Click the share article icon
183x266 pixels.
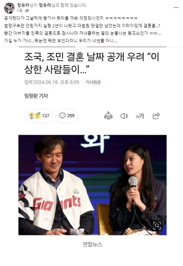click(156, 116)
